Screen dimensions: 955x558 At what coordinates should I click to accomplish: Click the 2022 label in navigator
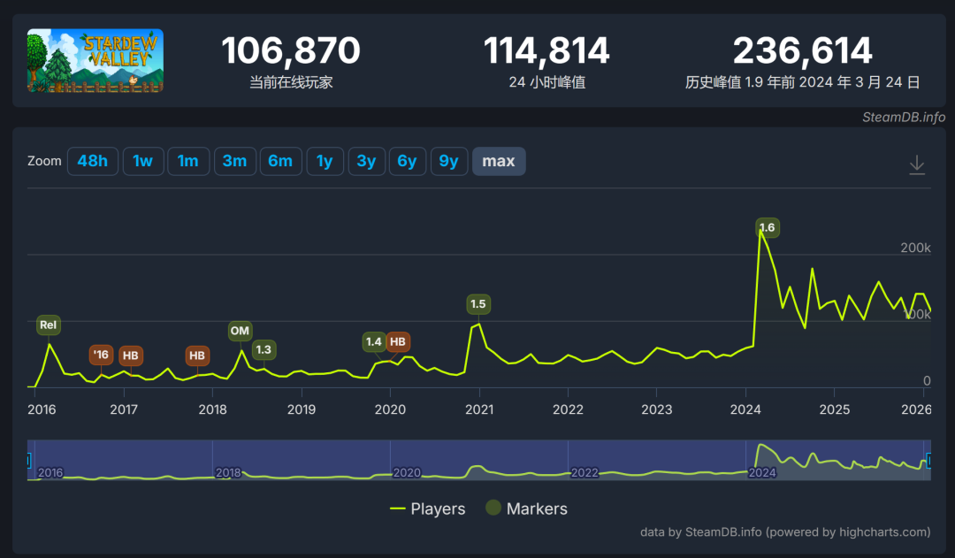(x=584, y=473)
